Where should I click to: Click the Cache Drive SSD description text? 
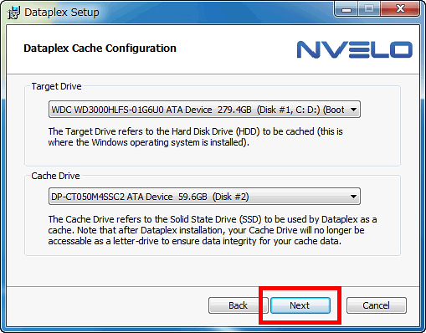pyautogui.click(x=213, y=230)
